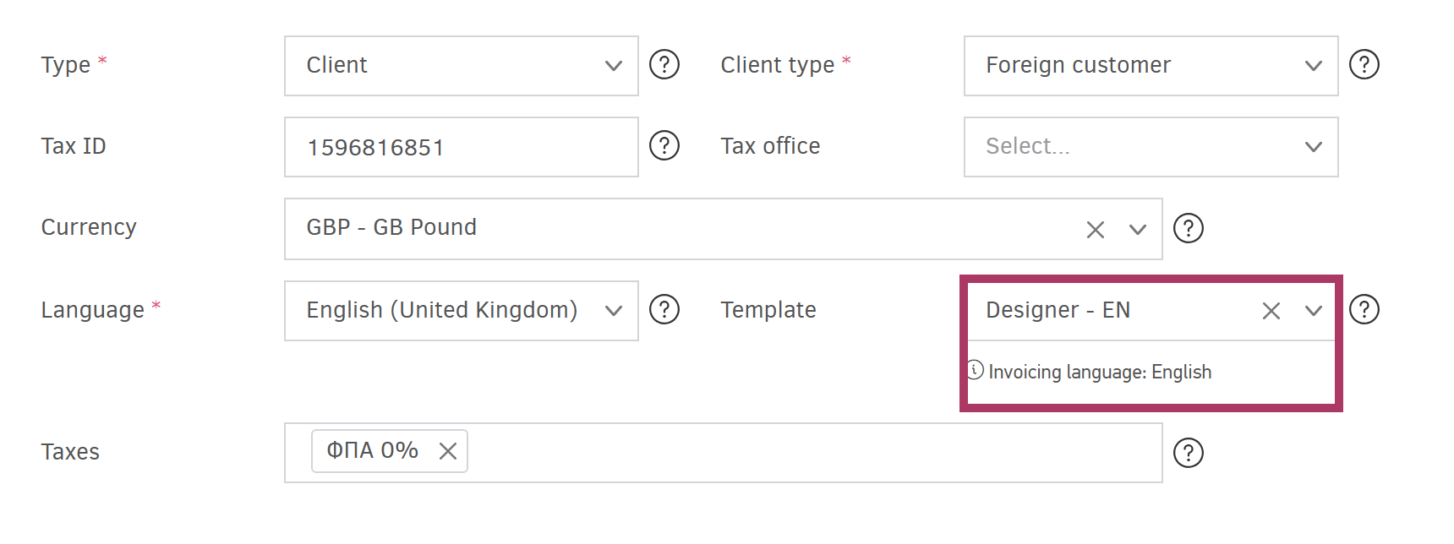Open the Tax office selector
1454x544 pixels.
click(x=1313, y=146)
